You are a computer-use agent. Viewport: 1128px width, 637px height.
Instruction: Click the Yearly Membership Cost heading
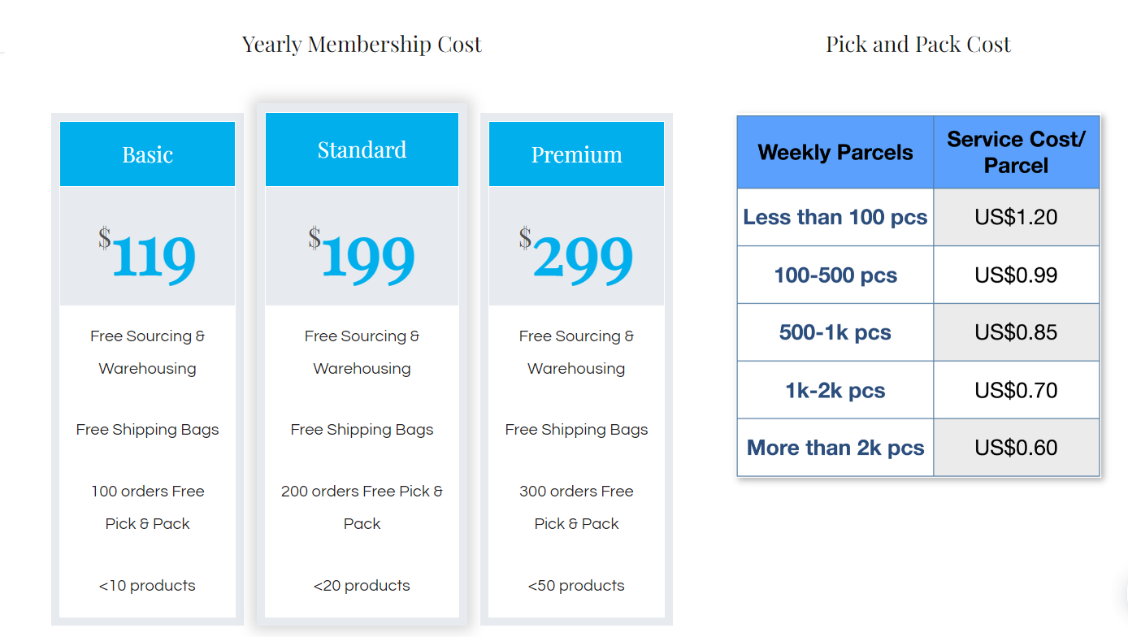[x=362, y=44]
